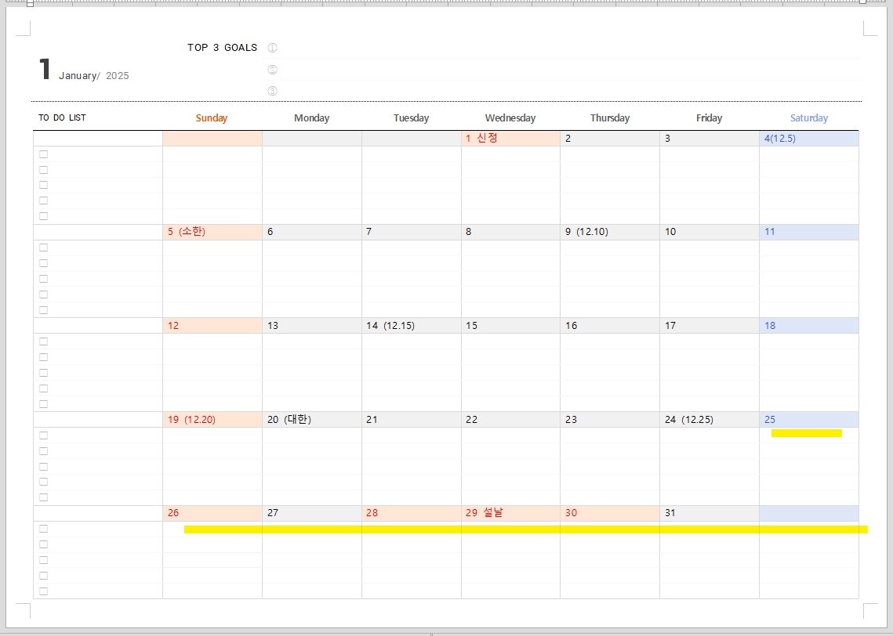Viewport: 893px width, 636px height.
Task: Click the date 8 Wednesday cell
Action: [510, 232]
